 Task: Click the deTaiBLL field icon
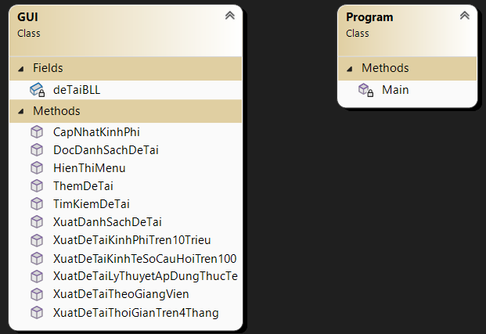tap(37, 90)
